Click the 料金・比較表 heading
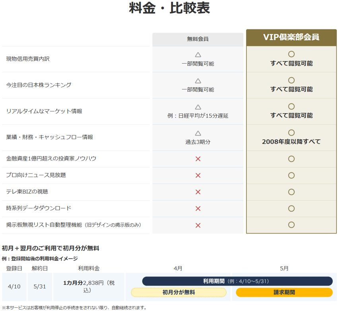The image size is (338, 311). [x=169, y=8]
